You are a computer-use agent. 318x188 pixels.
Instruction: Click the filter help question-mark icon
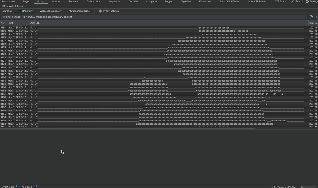coord(311,17)
